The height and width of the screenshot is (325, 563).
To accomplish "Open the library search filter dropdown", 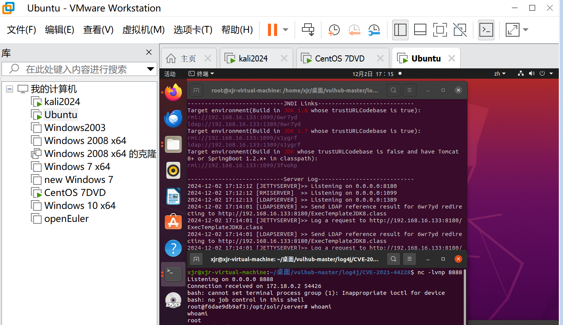I will pyautogui.click(x=151, y=69).
